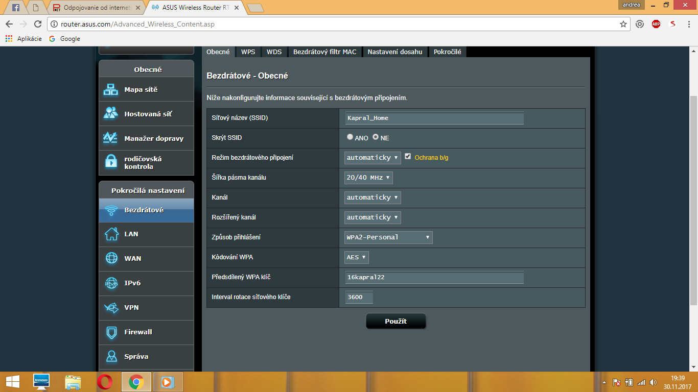Open the Pokročilé tab
Viewport: 698px width, 392px height.
point(448,52)
